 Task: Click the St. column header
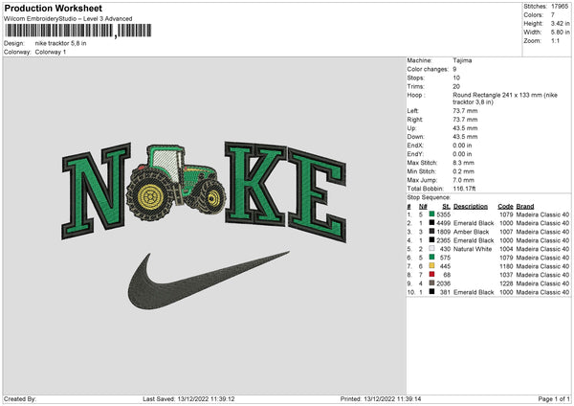446,206
